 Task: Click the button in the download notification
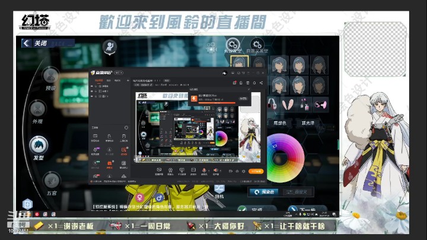(243, 99)
